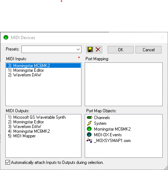Choose Microsoft GS Wavetable Synth output
This screenshot has width=168, height=170.
pyautogui.click(x=43, y=117)
